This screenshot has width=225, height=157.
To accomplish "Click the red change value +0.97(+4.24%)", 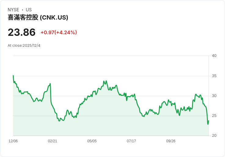I will point(59,32).
